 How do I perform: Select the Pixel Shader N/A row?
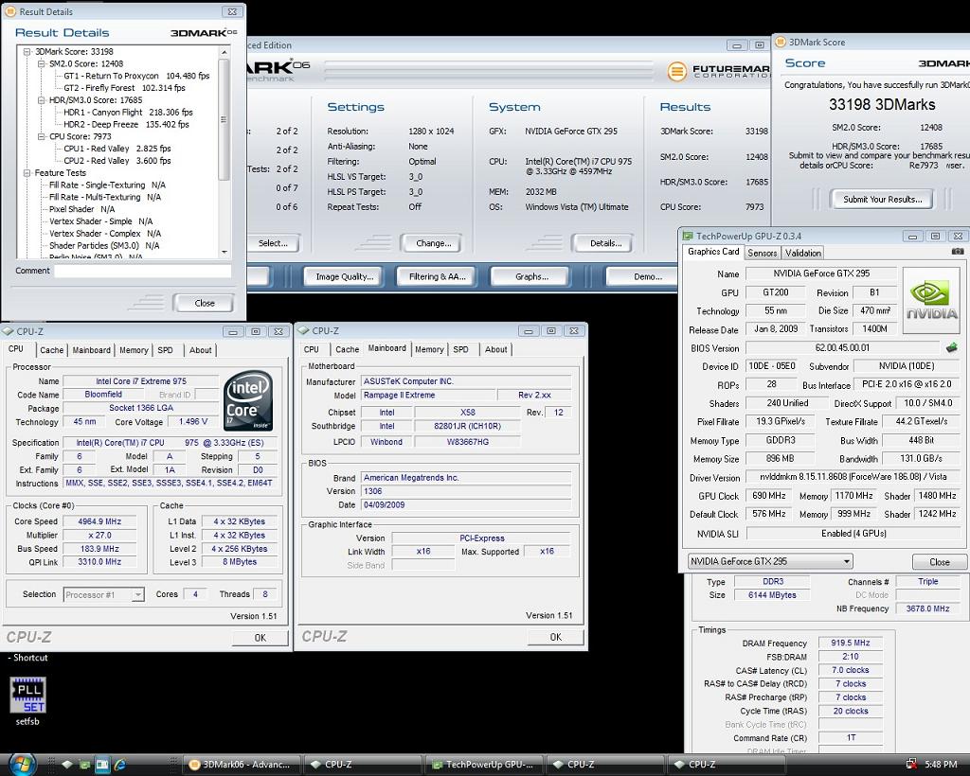pos(82,209)
